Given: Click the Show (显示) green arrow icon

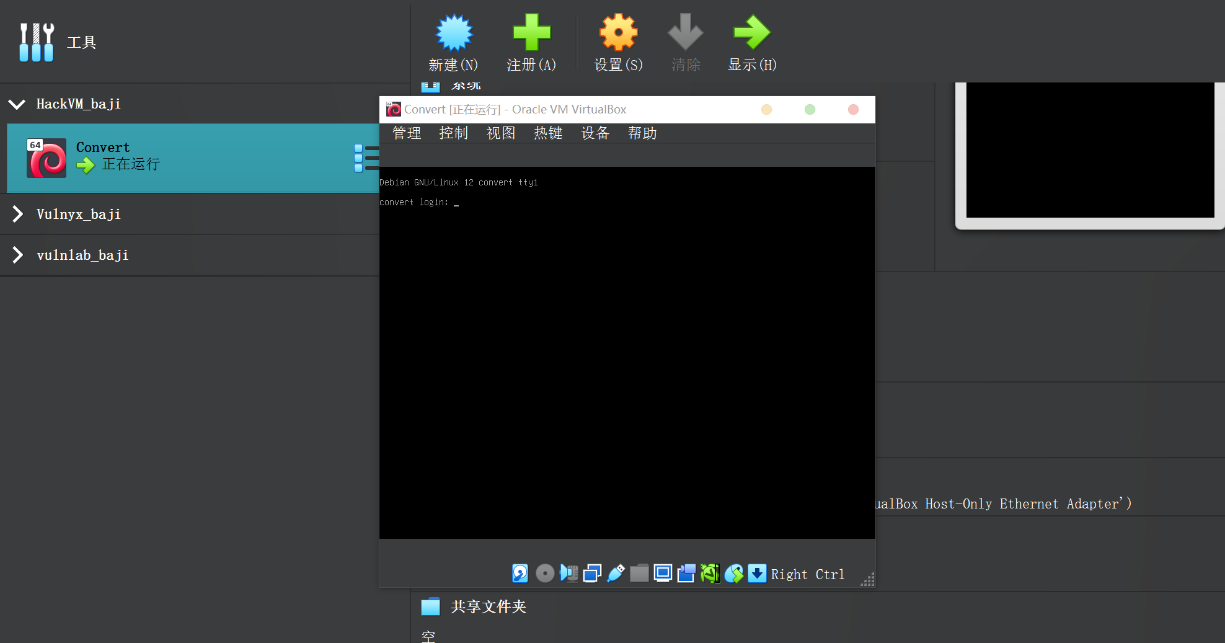Looking at the screenshot, I should pyautogui.click(x=751, y=32).
